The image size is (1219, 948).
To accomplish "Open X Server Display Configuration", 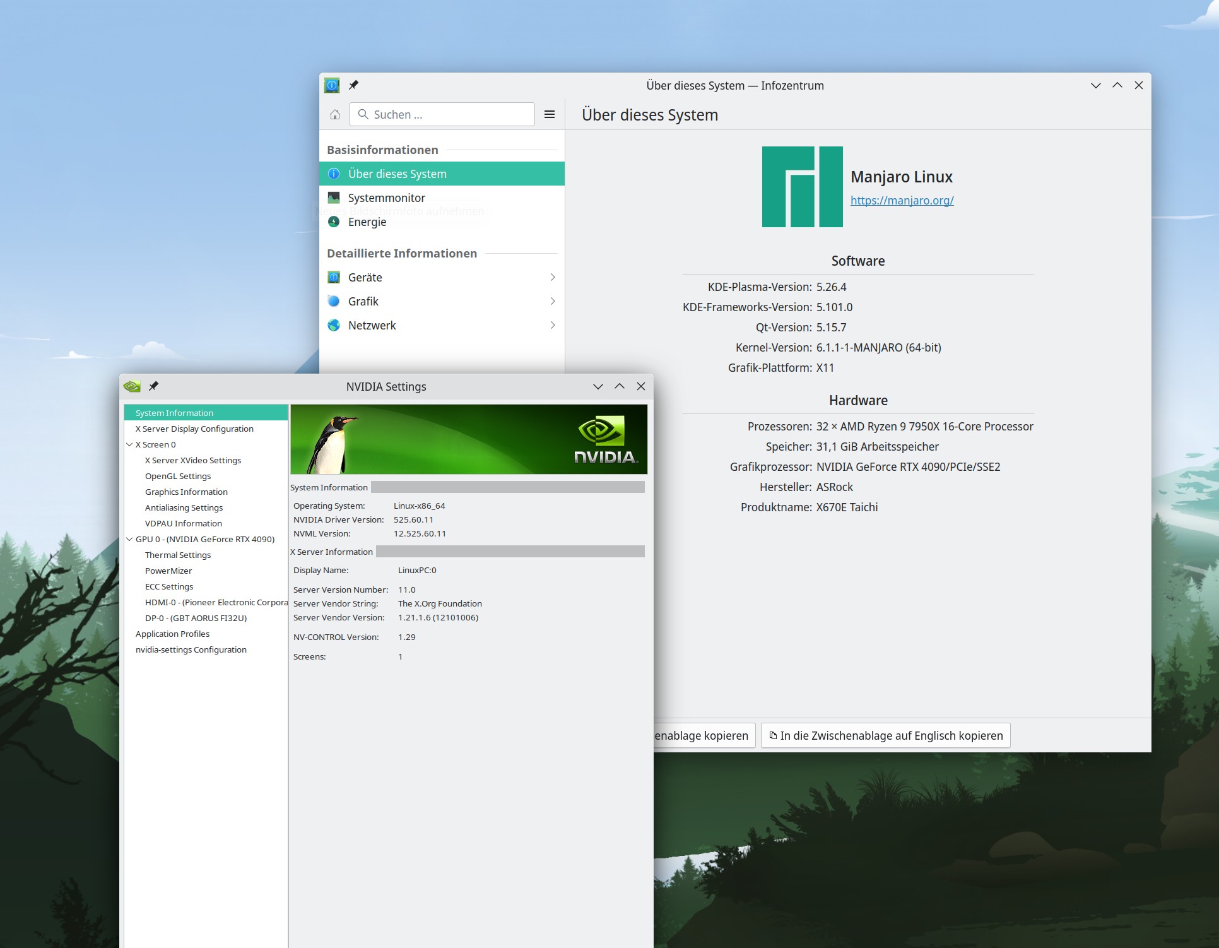I will 194,429.
